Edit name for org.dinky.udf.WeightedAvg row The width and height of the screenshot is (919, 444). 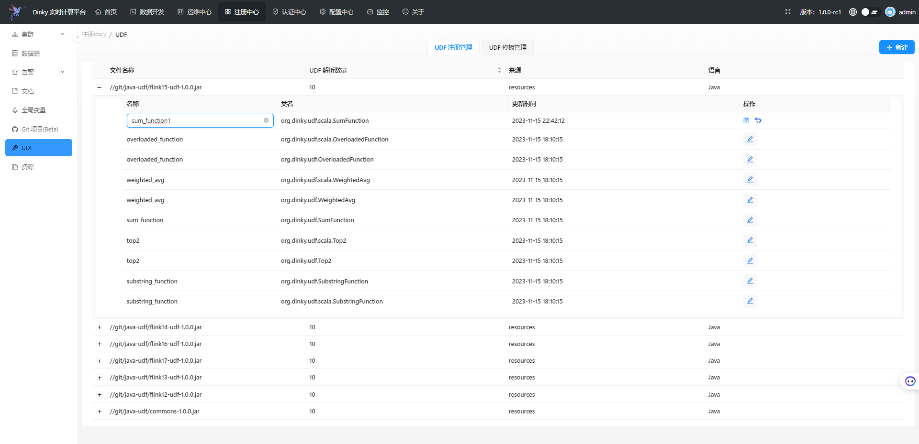click(x=750, y=200)
